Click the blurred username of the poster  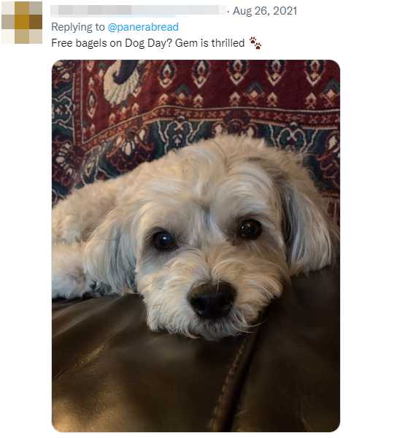(138, 10)
